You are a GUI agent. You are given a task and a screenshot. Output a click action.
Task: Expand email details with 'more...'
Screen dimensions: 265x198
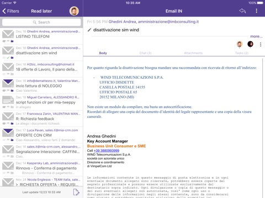pos(256,36)
